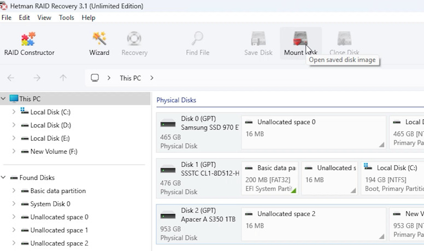Expand Local Disk (D:) in tree

point(14,125)
